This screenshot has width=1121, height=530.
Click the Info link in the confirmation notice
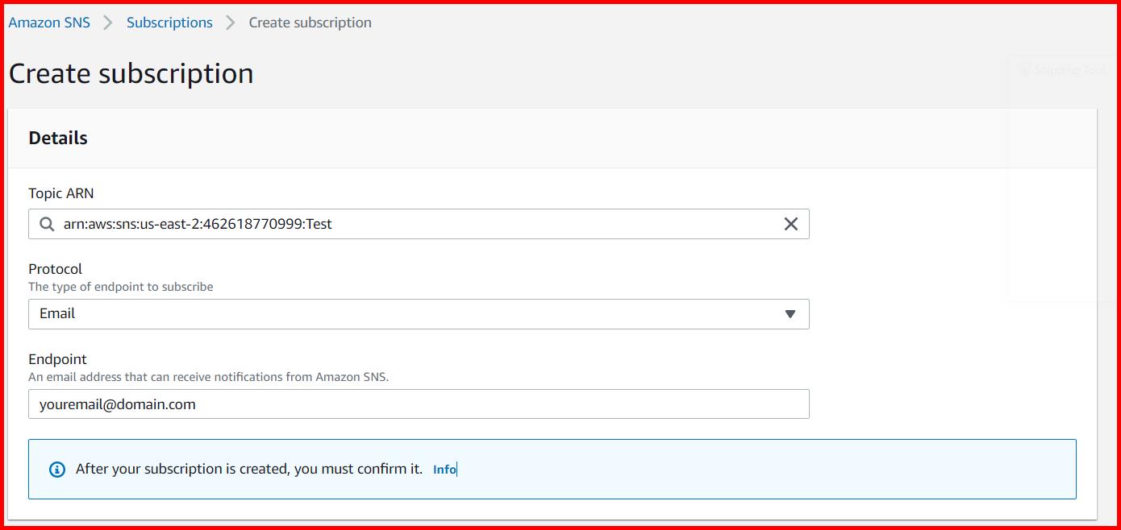(444, 469)
